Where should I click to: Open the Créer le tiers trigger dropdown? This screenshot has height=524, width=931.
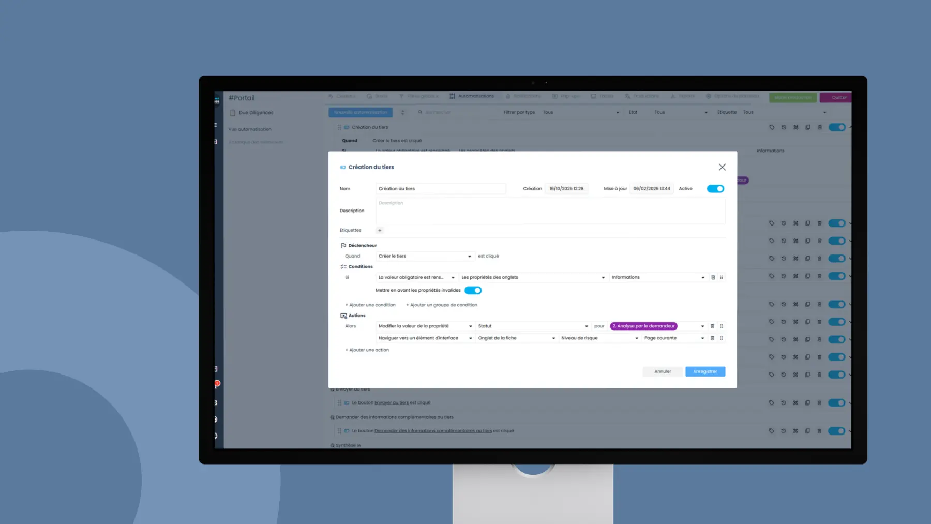click(424, 256)
